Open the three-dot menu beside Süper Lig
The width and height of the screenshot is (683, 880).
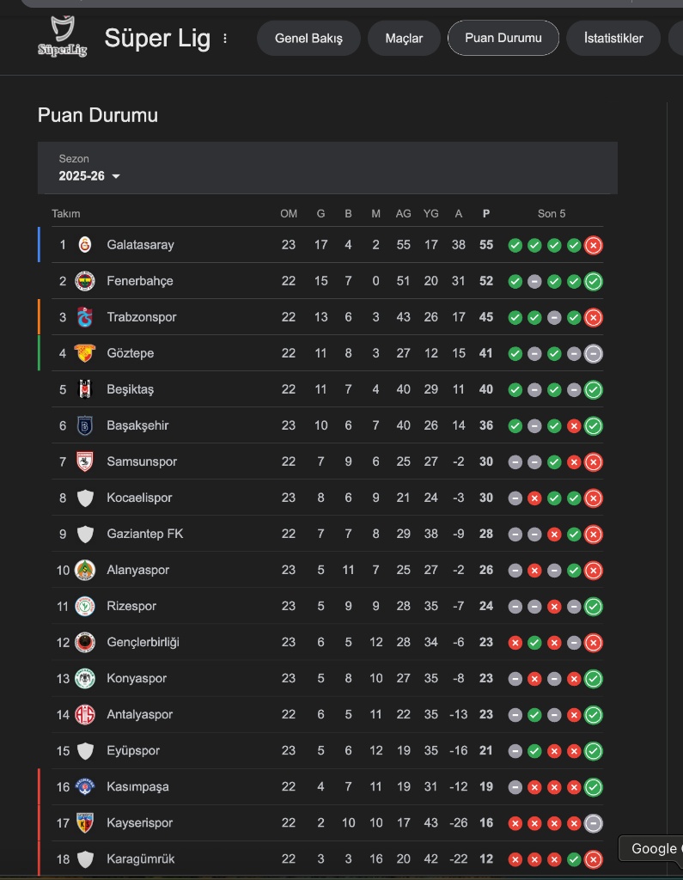[226, 38]
